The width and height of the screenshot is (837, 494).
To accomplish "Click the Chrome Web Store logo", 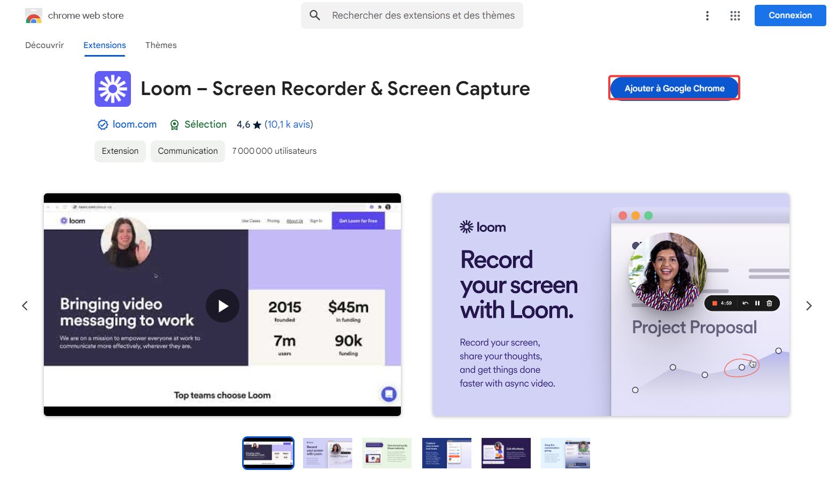I will pos(34,16).
